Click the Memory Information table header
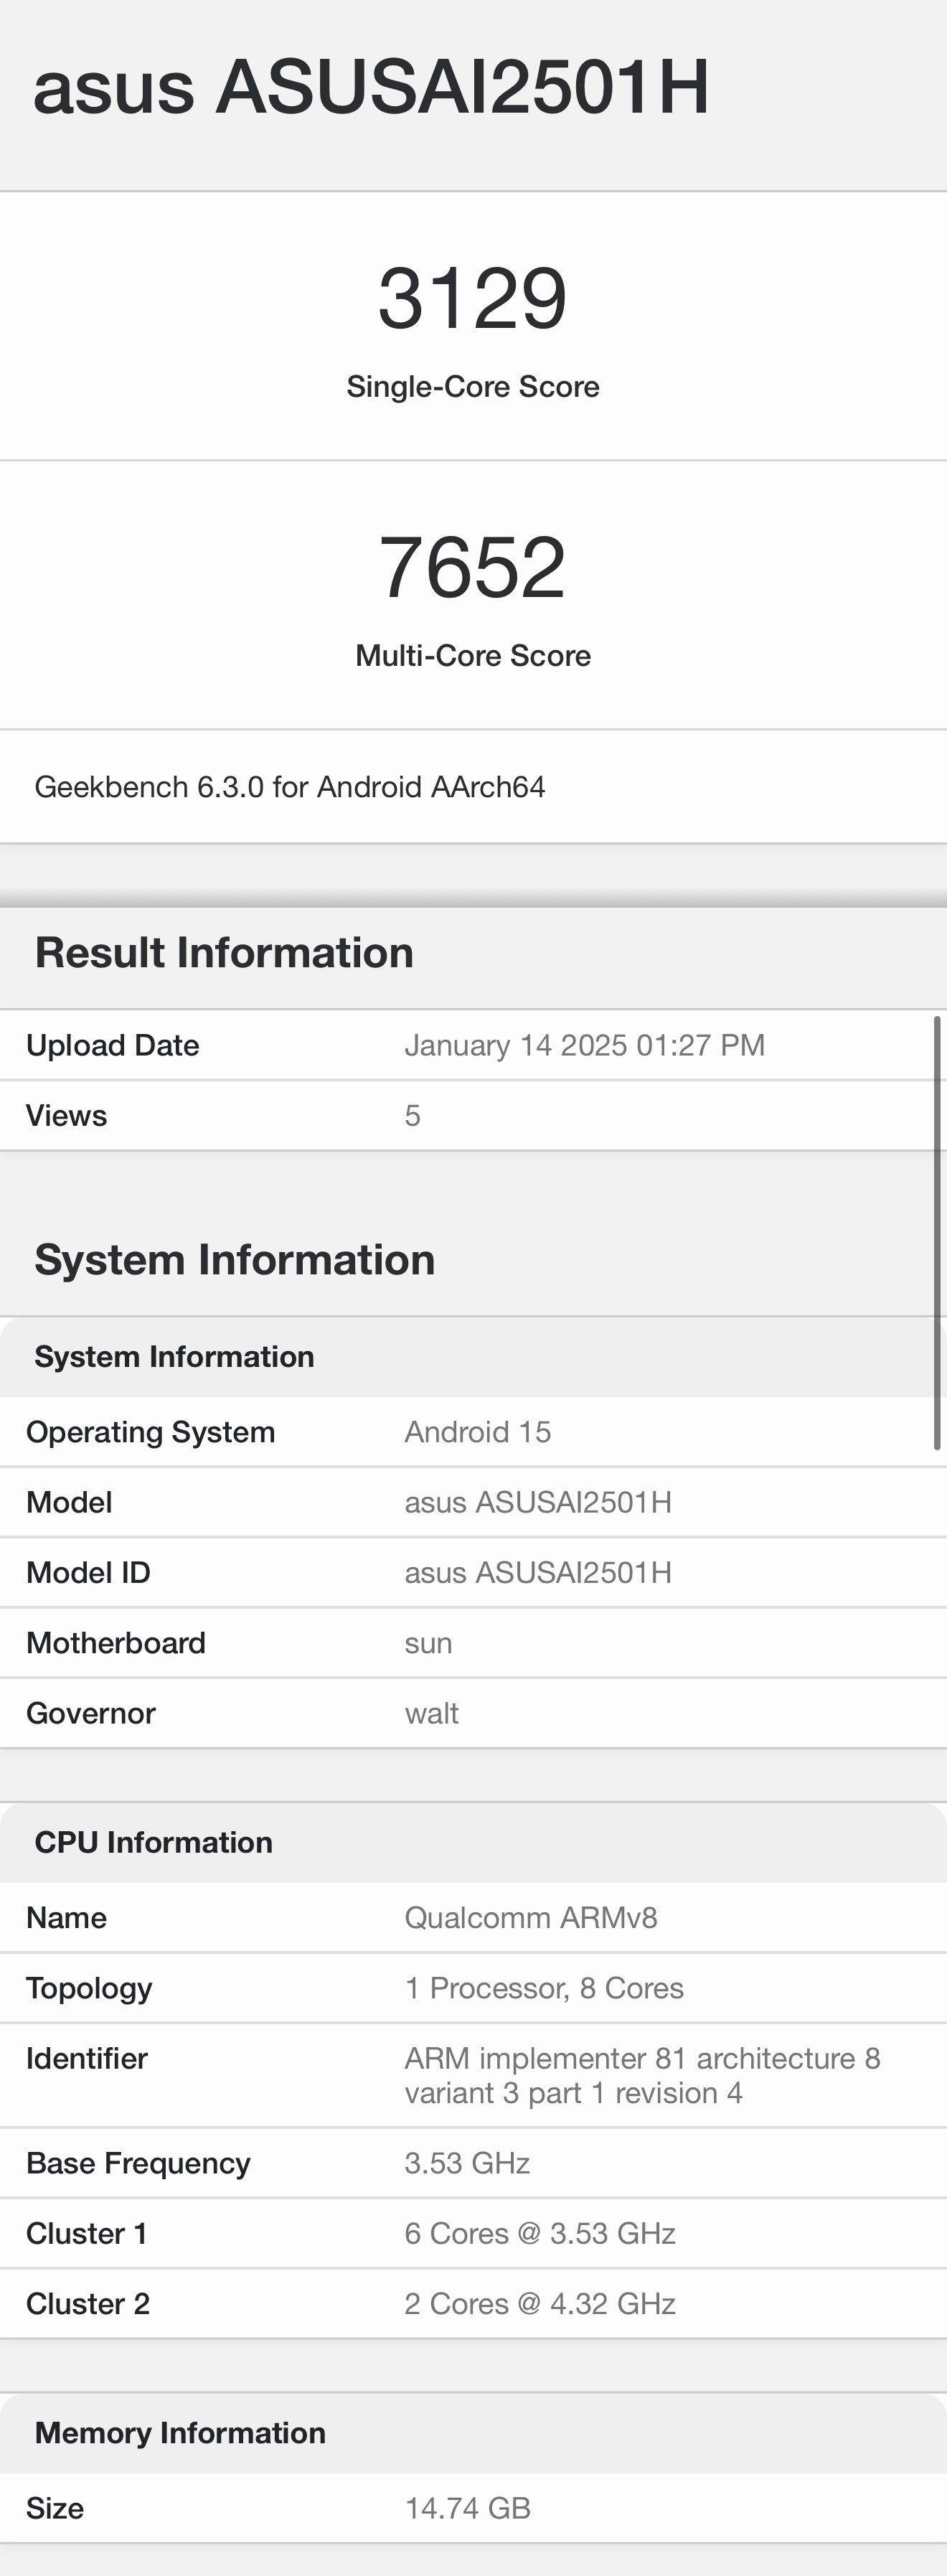The height and width of the screenshot is (2576, 947). (180, 2433)
